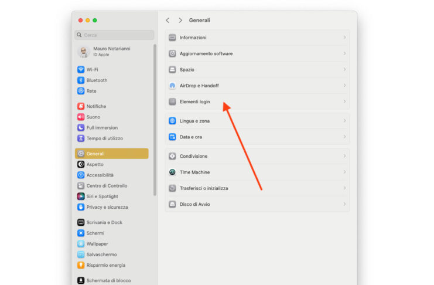Open Mauro Notarianni ID Apple account
This screenshot has width=434, height=285.
111,52
